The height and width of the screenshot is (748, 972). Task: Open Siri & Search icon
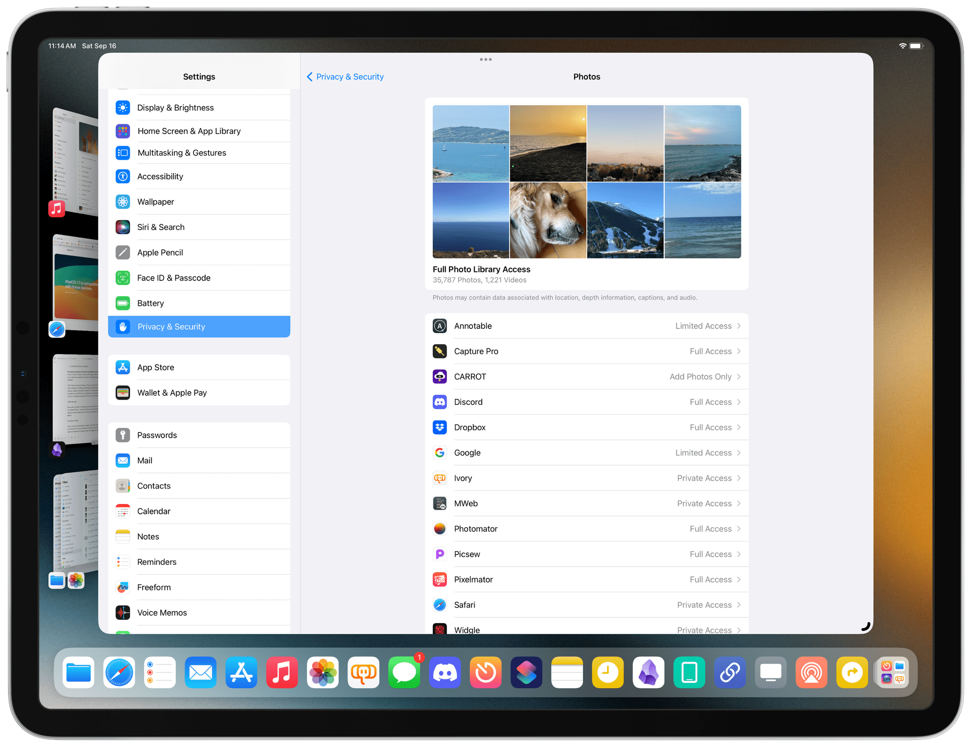[123, 227]
